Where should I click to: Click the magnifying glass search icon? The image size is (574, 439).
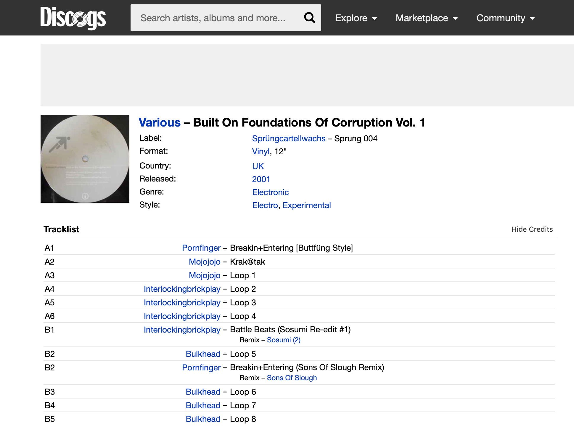click(x=309, y=18)
